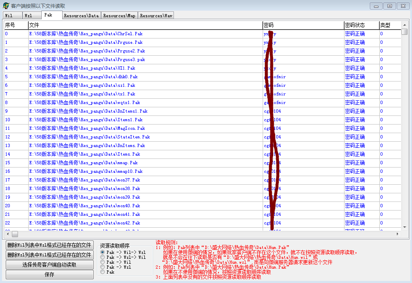The image size is (412, 283).
Task: Select the wqtx1.Pak file row
Action: (203, 102)
